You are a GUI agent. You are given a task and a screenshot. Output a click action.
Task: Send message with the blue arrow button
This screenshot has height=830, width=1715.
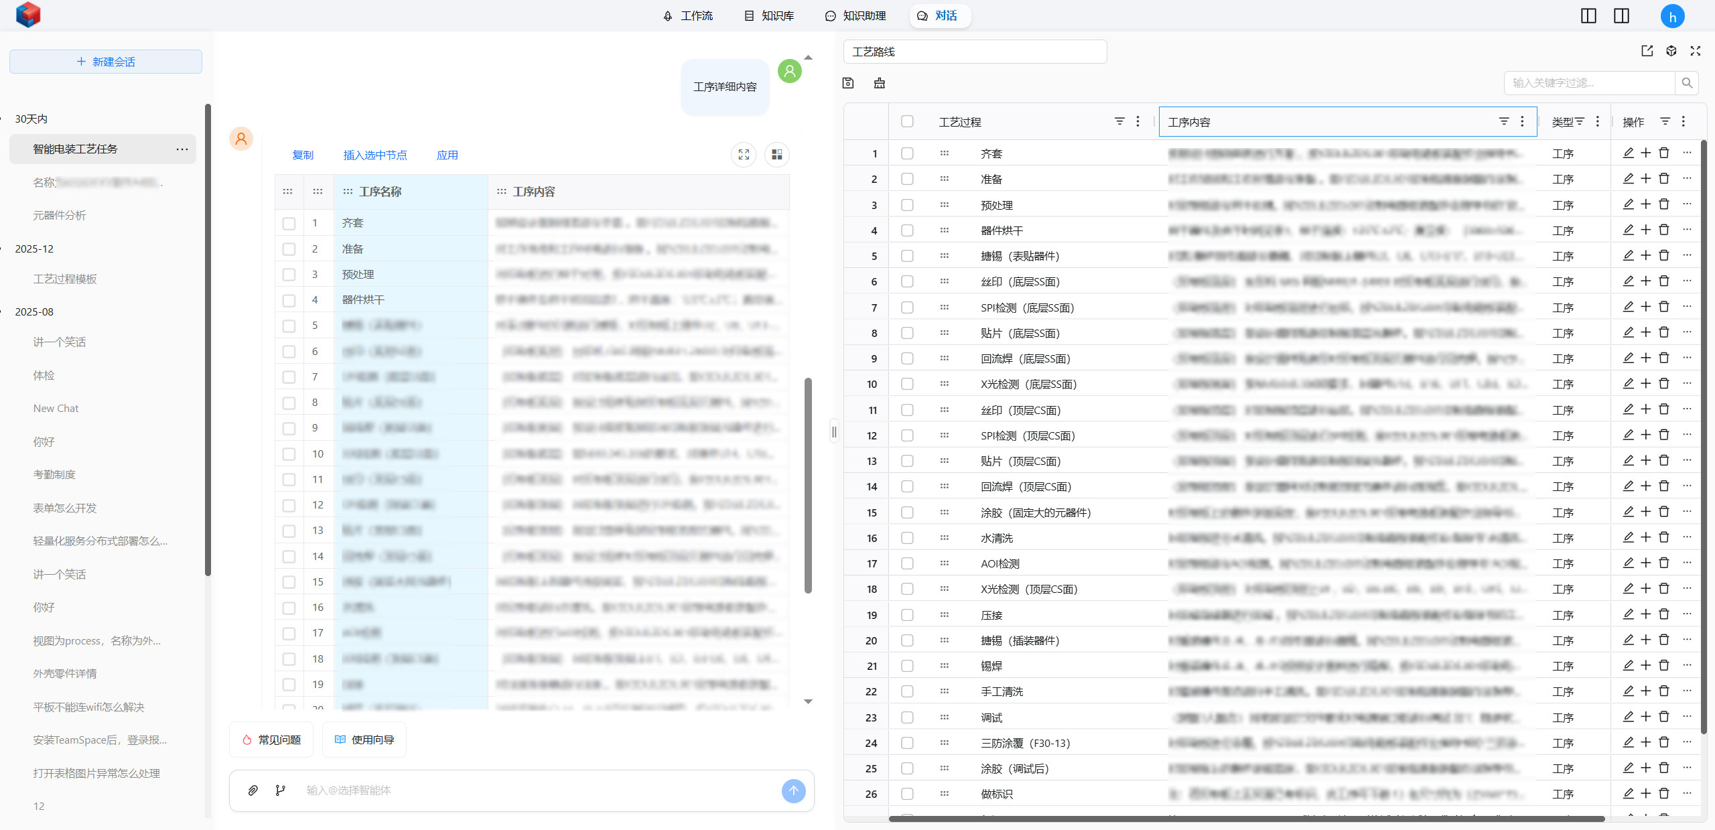793,790
